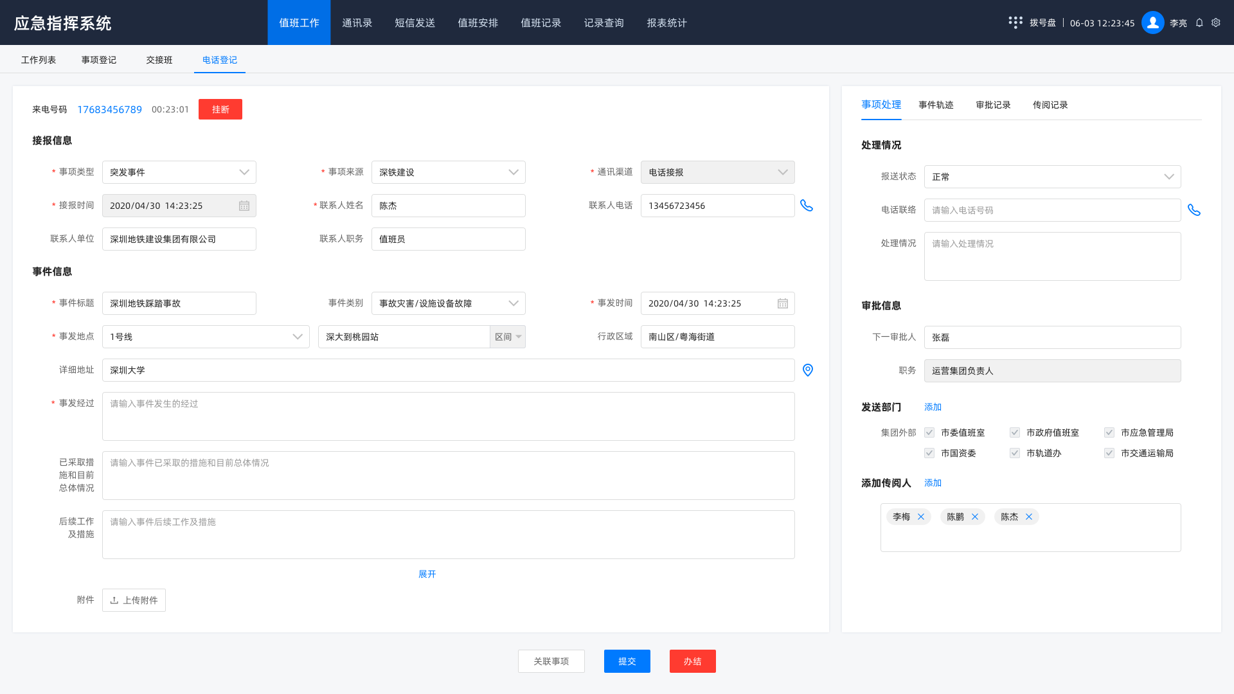Remove 陈鹏 tag with its X

(x=975, y=517)
